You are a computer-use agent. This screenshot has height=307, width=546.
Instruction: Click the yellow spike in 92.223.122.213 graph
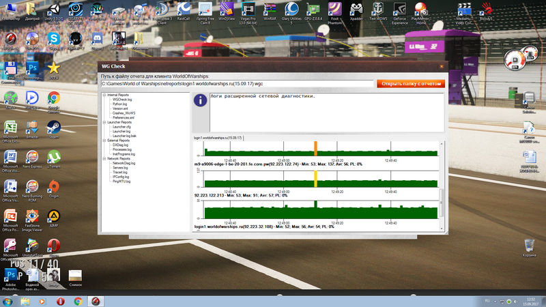tap(315, 179)
